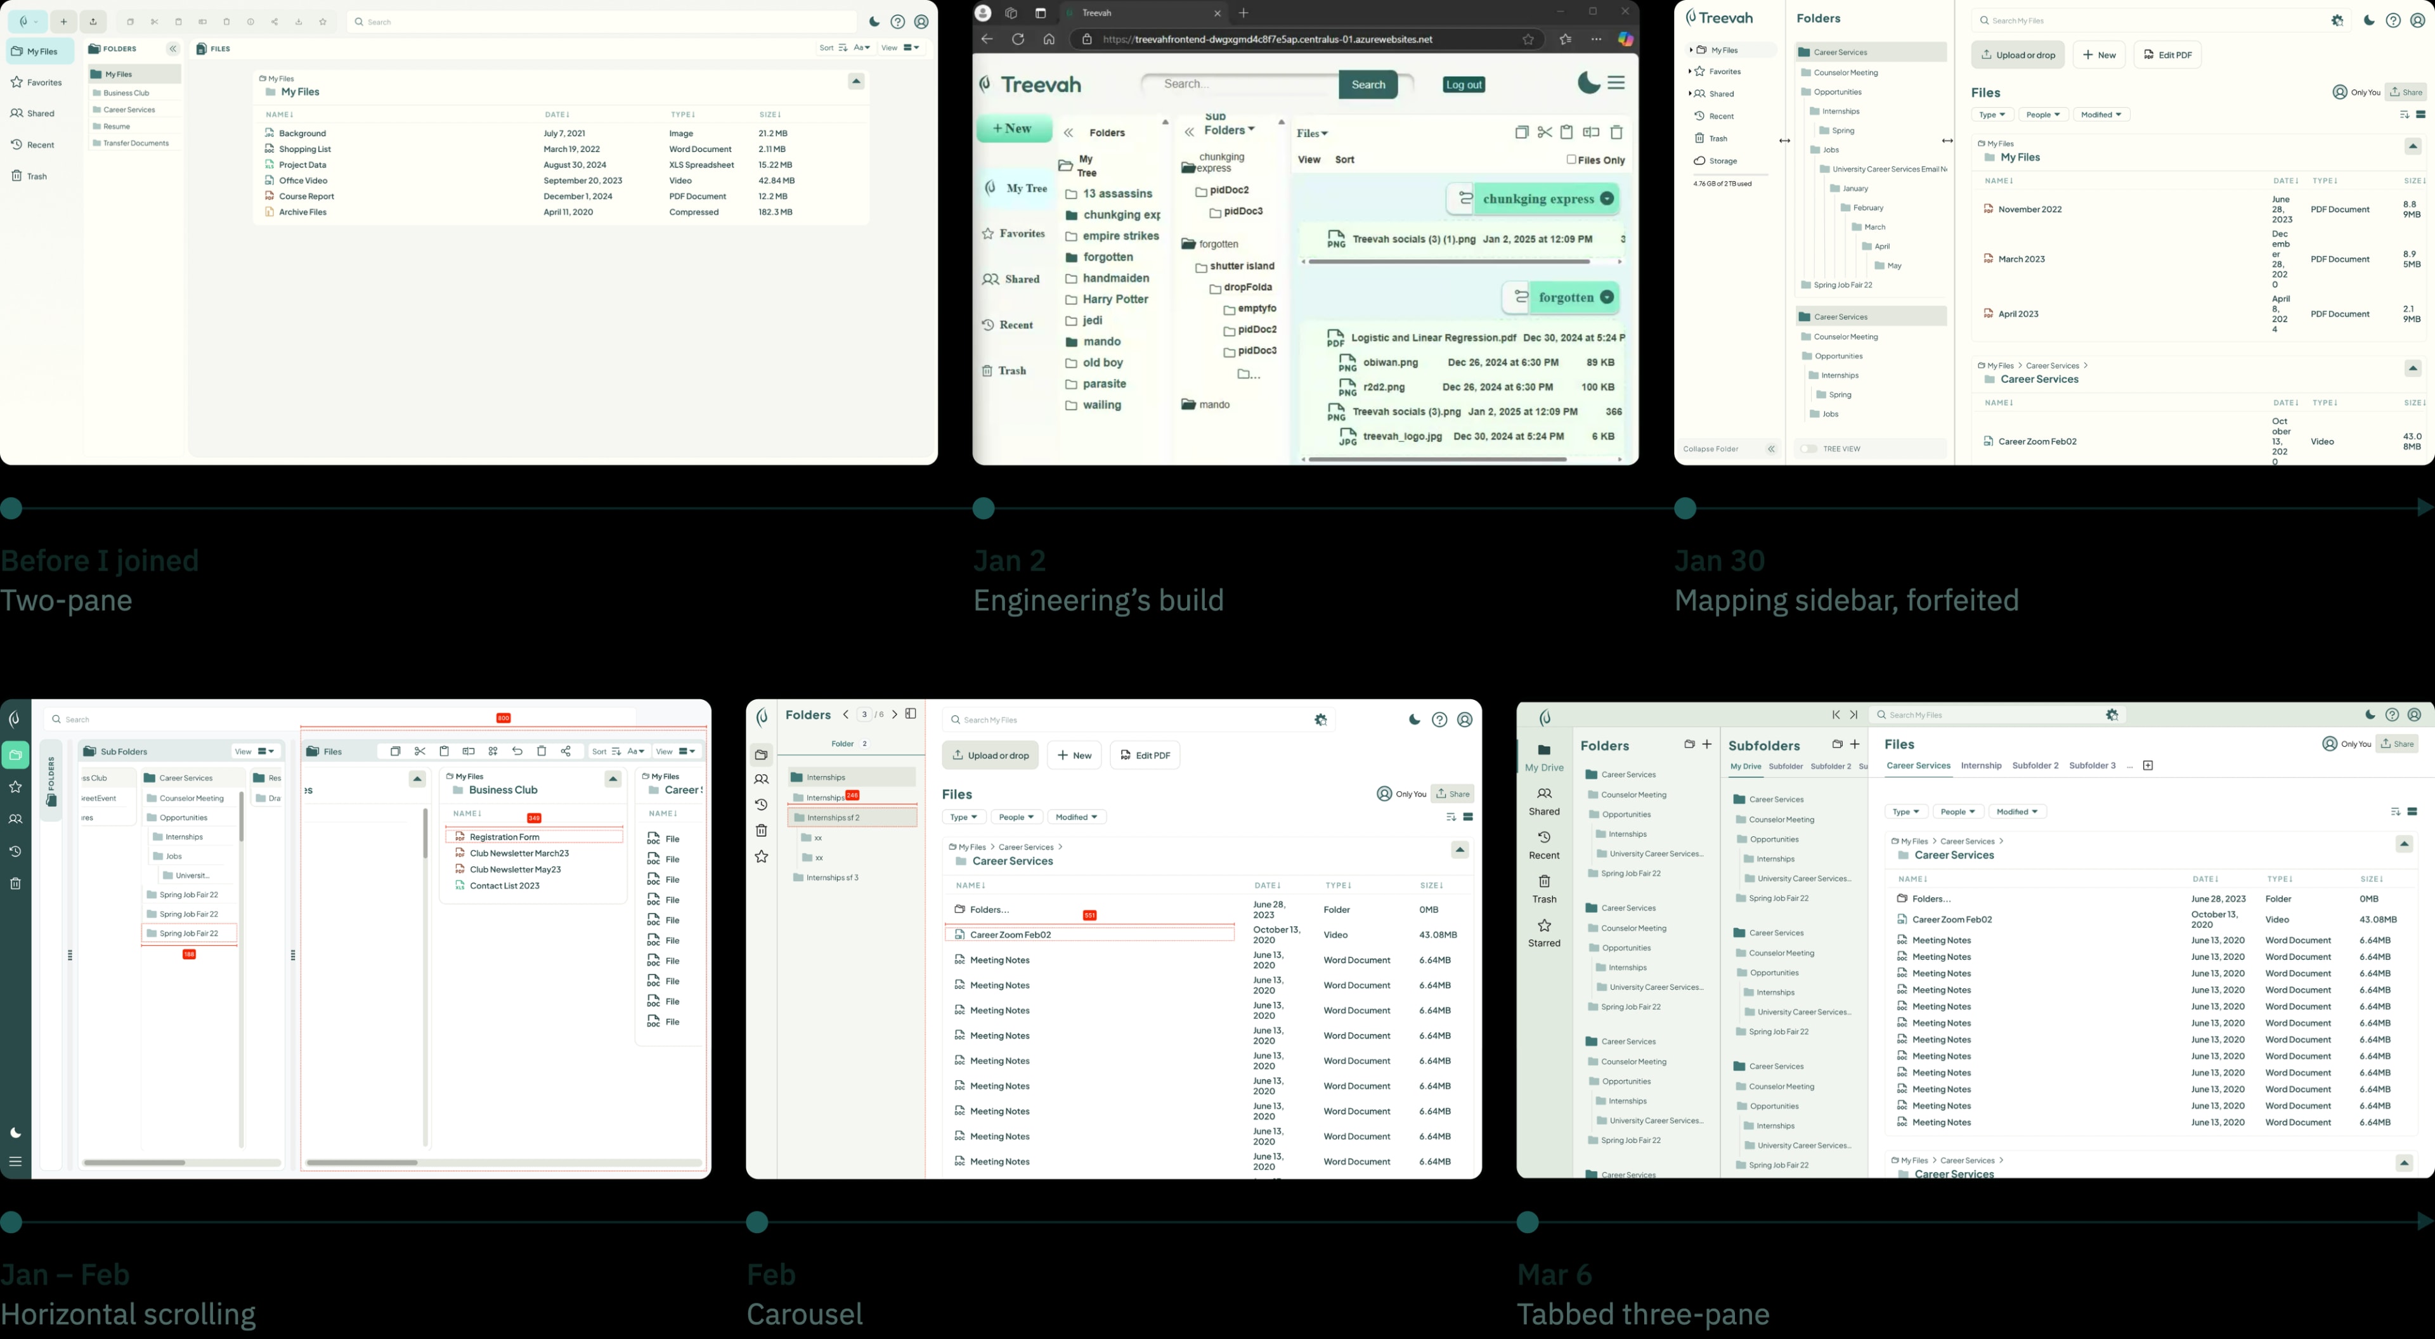Click Edit PDF button in Carousel window
2435x1339 pixels.
click(1145, 755)
